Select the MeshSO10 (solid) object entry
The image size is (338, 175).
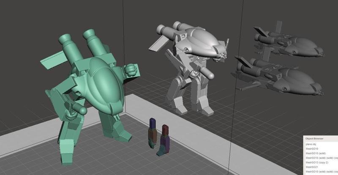click(x=315, y=153)
